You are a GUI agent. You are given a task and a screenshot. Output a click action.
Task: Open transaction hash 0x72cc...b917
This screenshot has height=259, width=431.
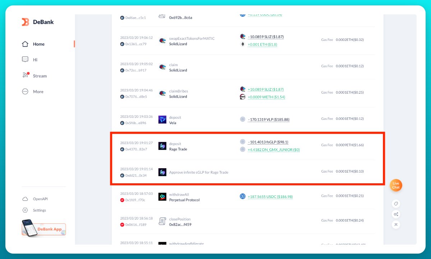pyautogui.click(x=136, y=70)
